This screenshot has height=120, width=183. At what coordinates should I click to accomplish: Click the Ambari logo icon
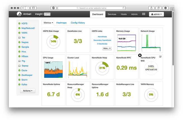(19, 14)
